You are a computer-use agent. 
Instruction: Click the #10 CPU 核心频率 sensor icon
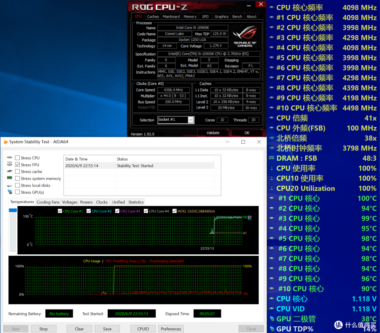(272, 108)
